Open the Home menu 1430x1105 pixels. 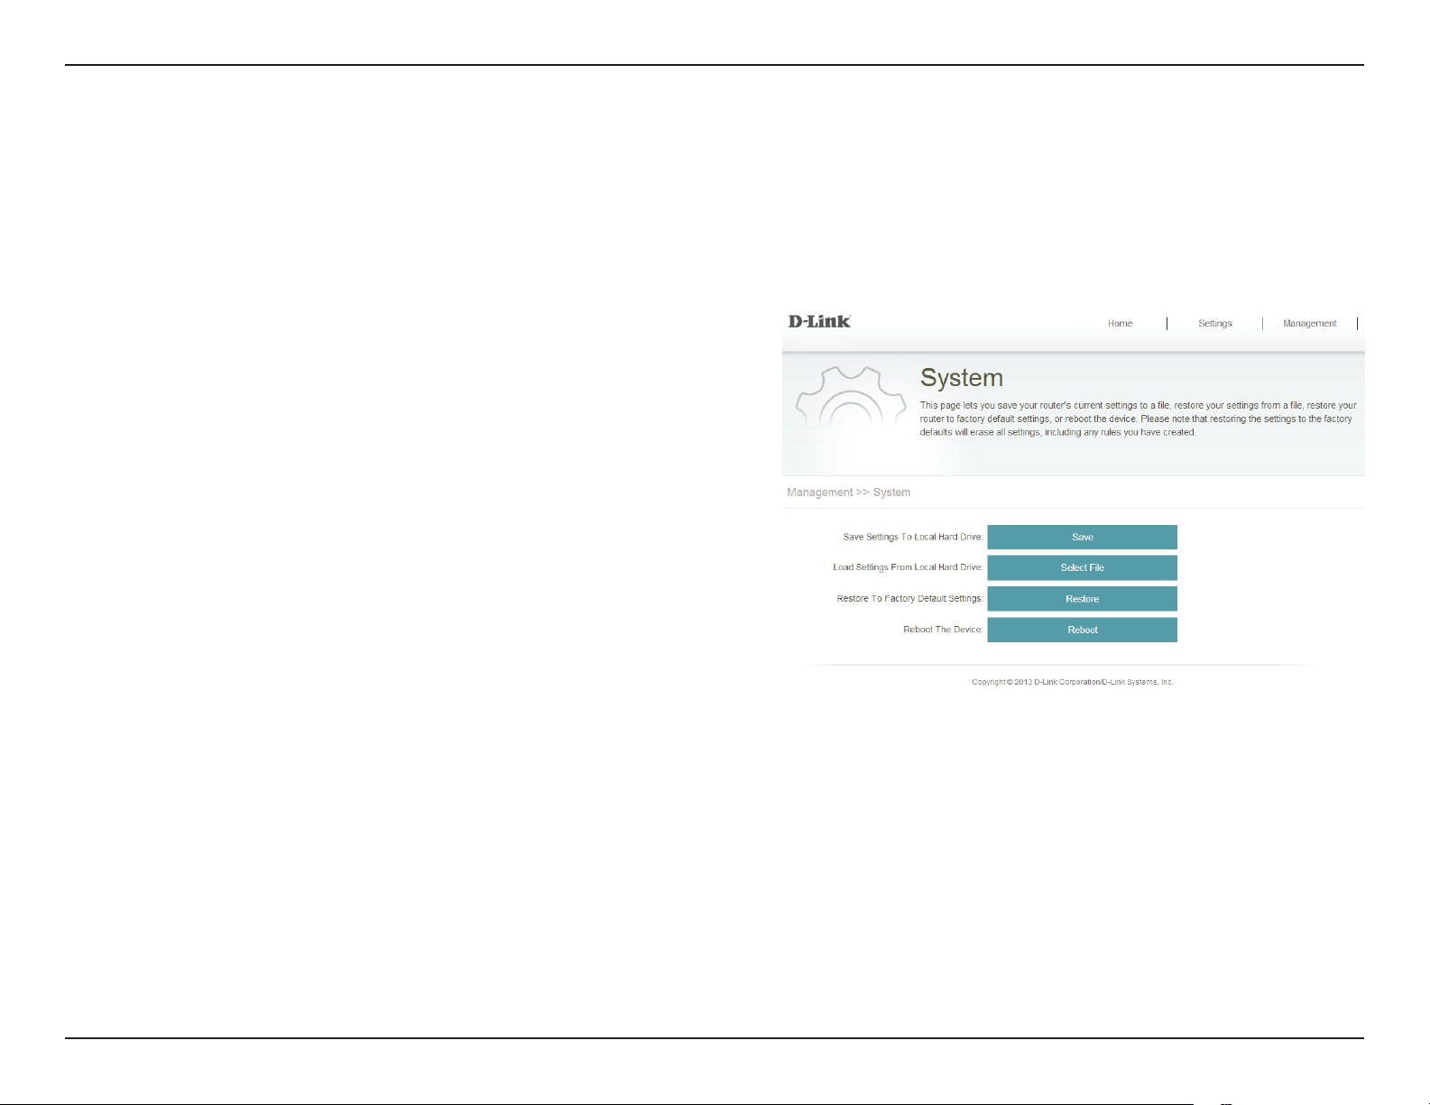click(x=1120, y=323)
